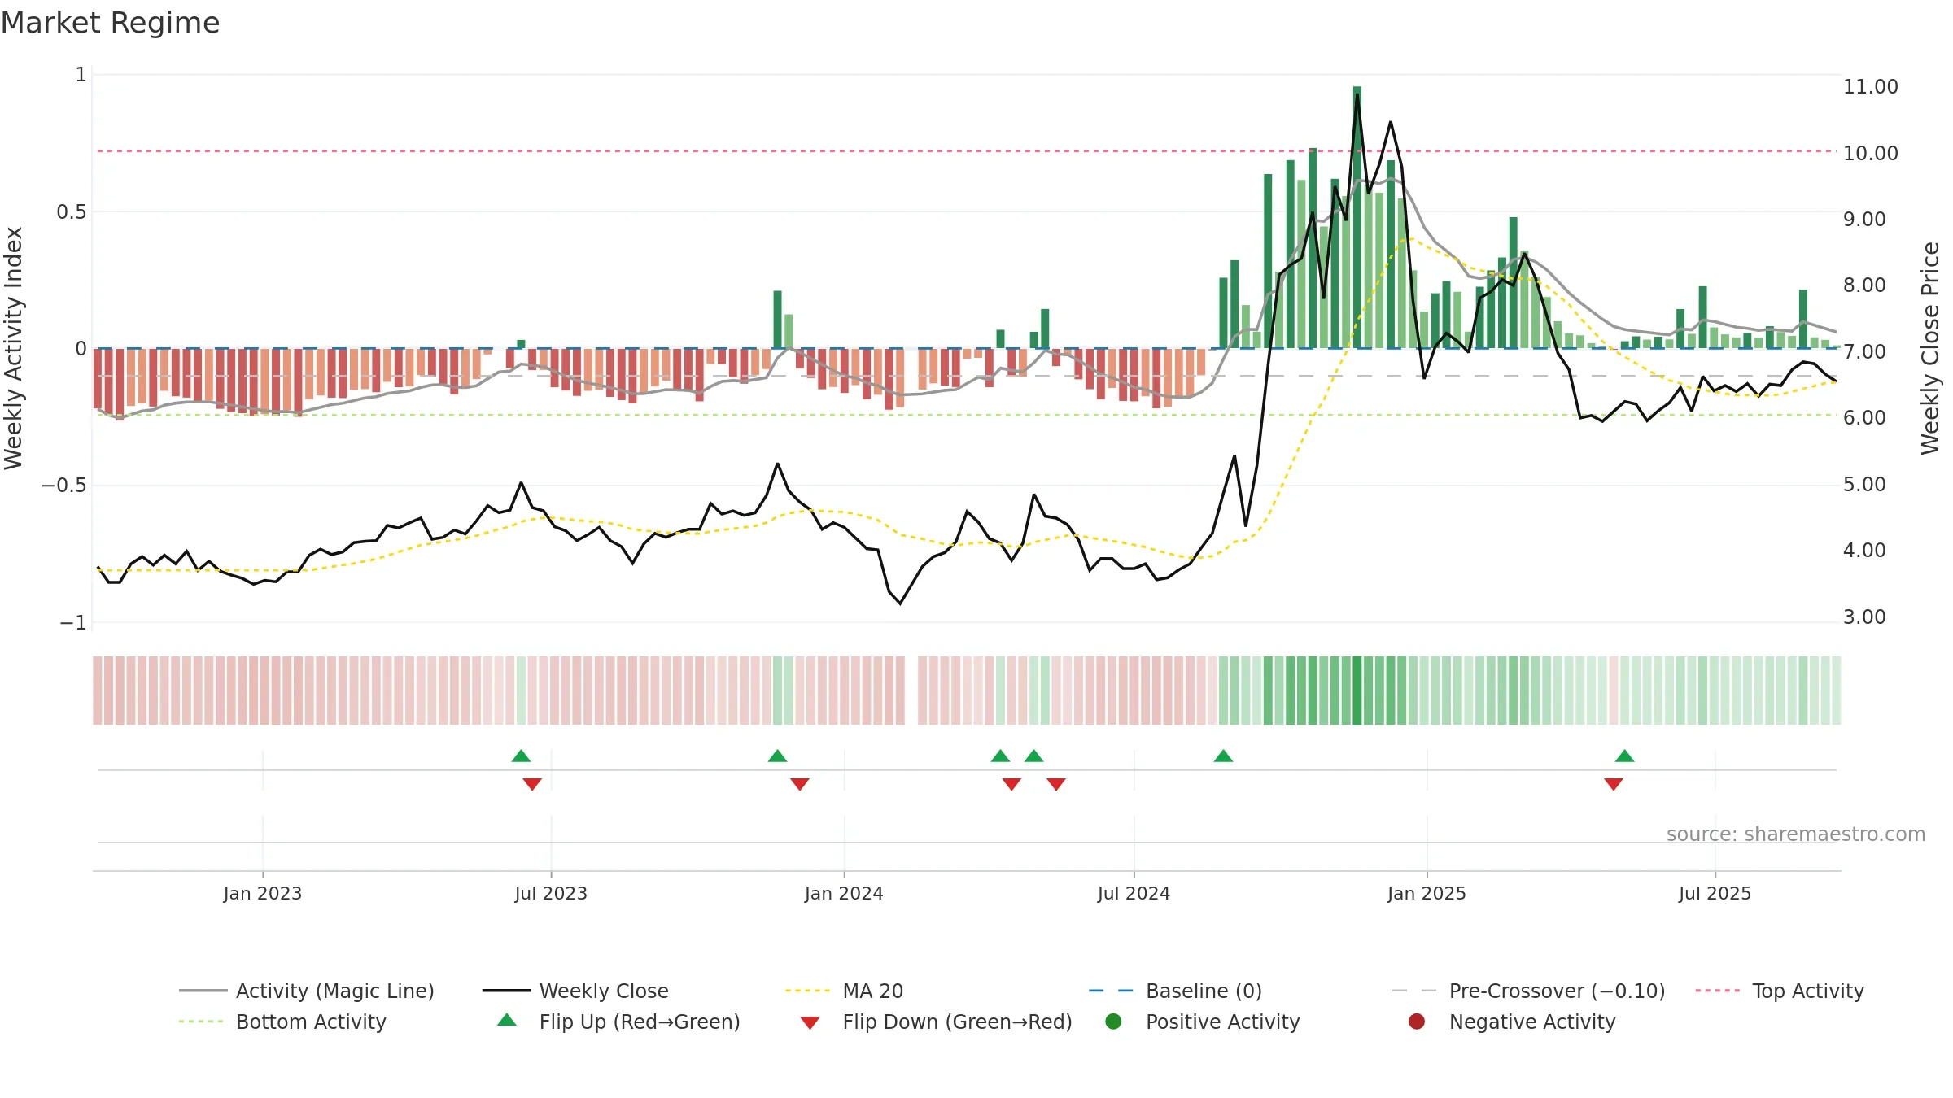
Task: Click the weekly close peak near 10.50
Action: (1391, 122)
